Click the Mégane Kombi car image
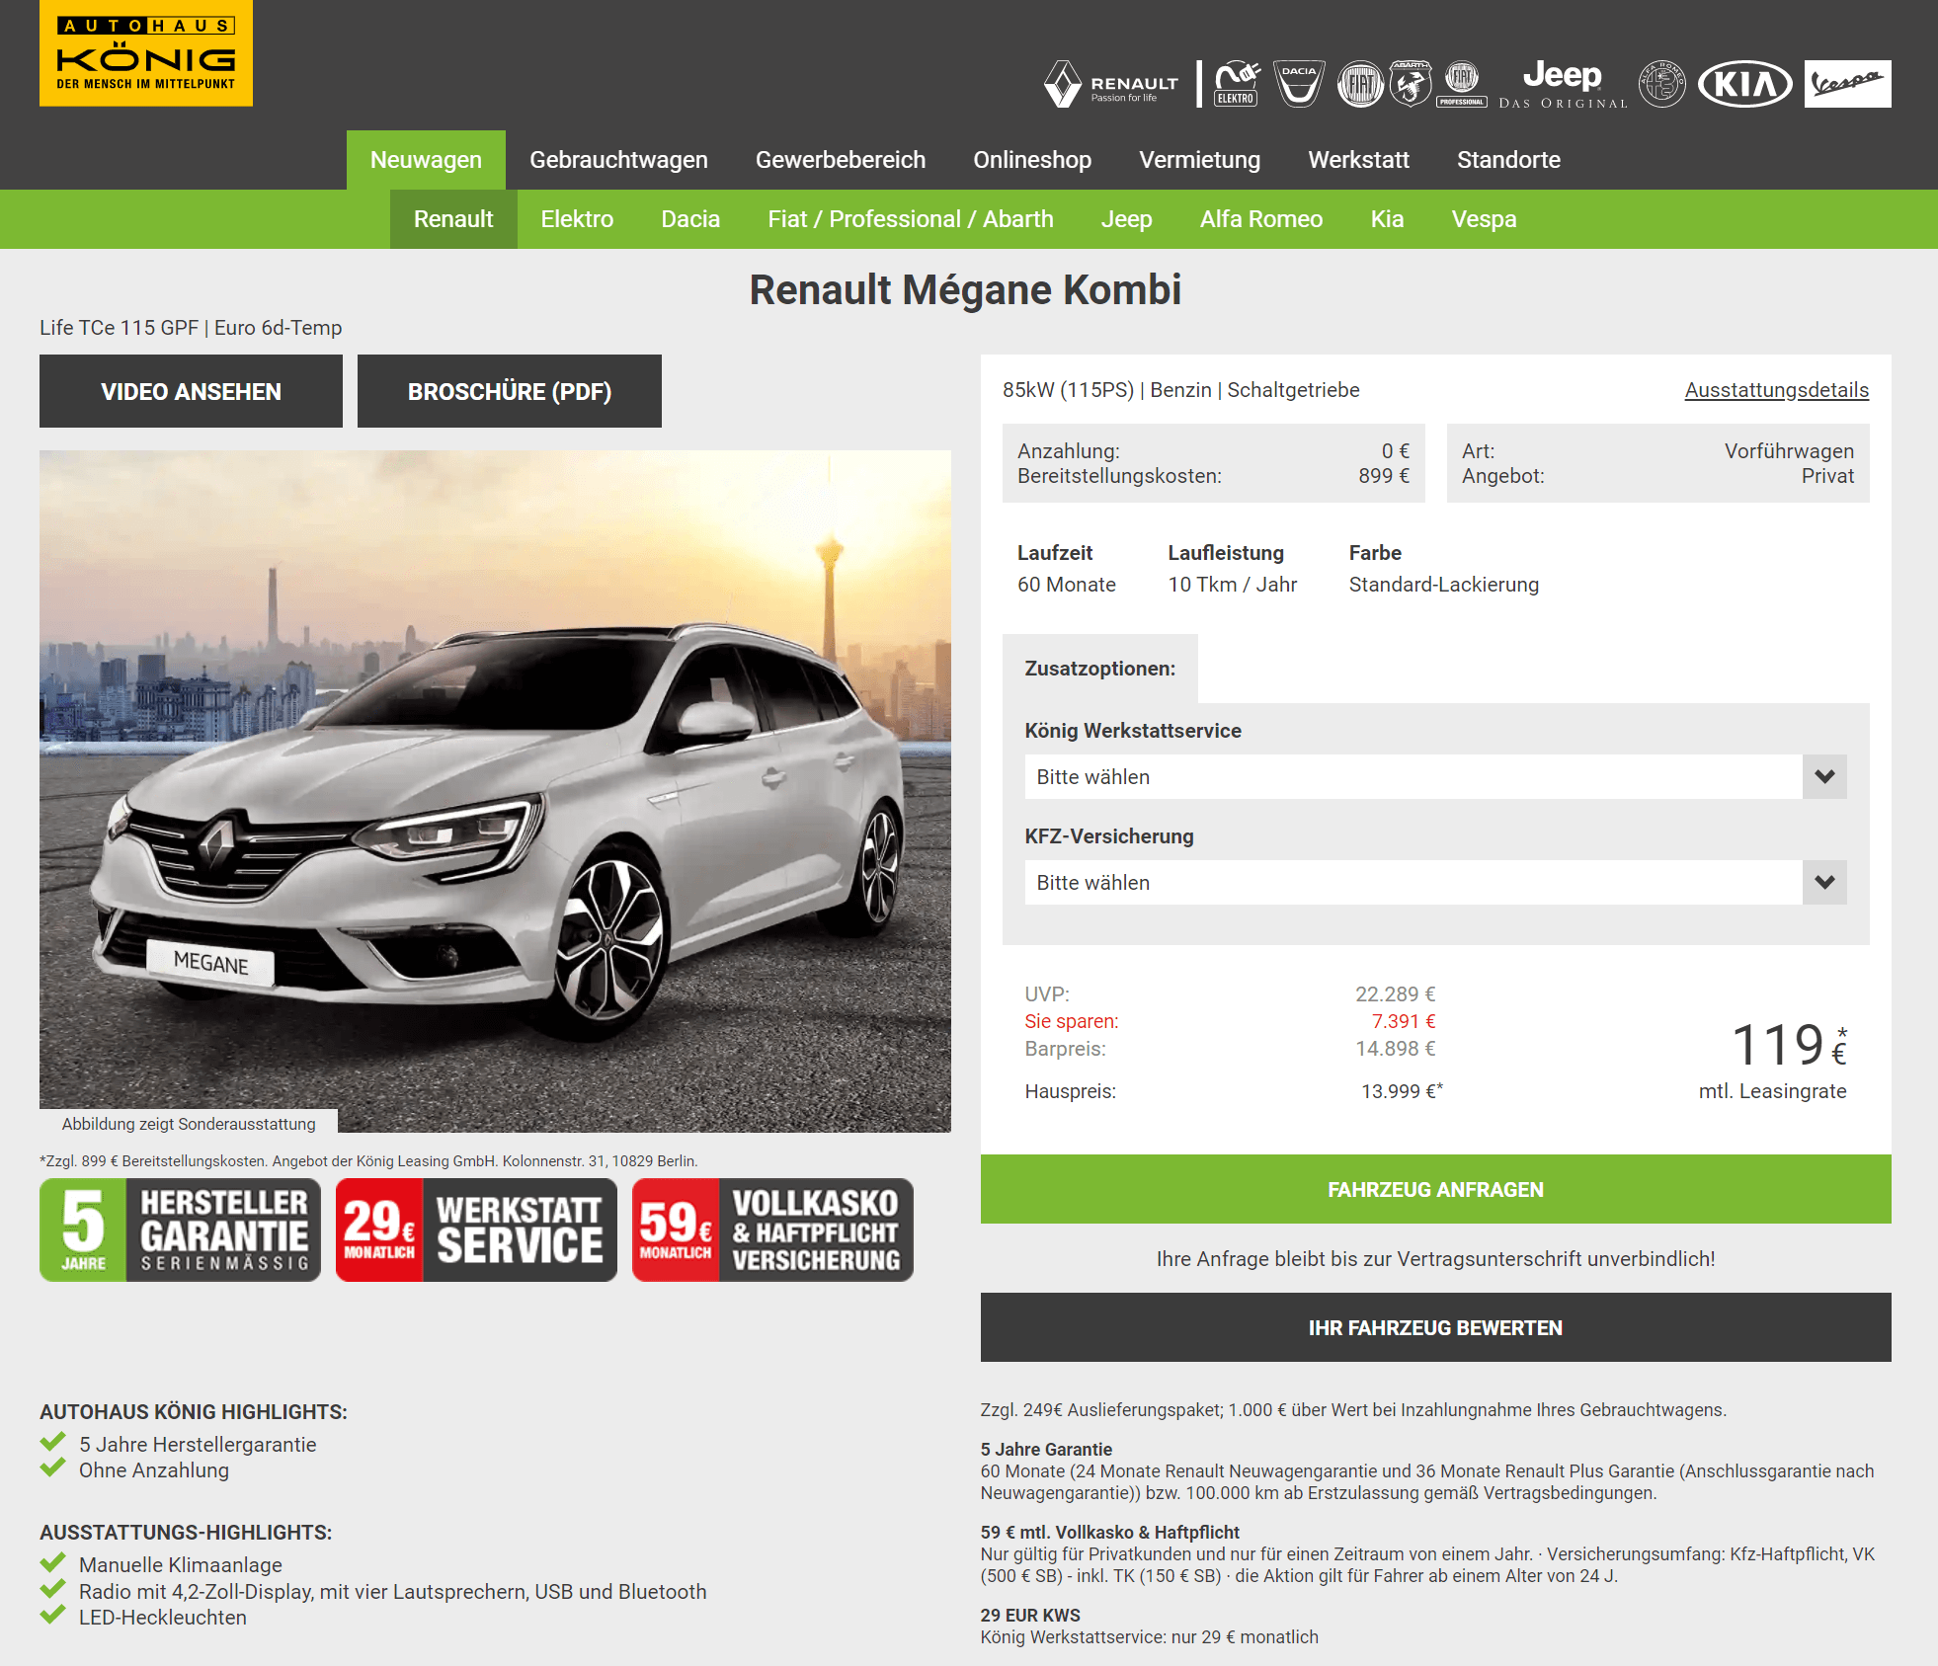The image size is (1938, 1666). 495,791
